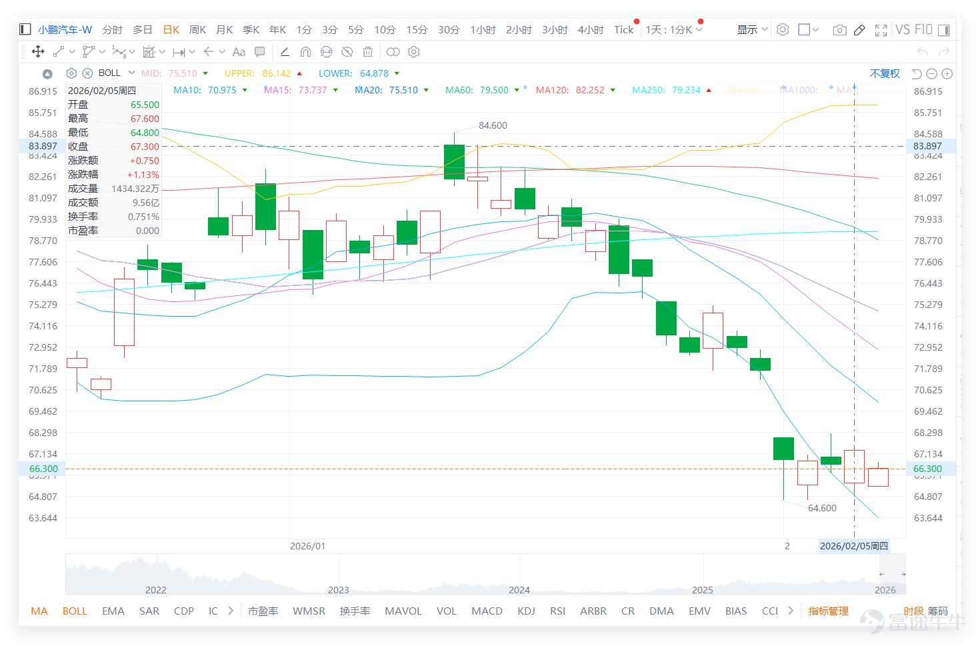The height and width of the screenshot is (646, 980).
Task: Click the undo arrow in drawing toolbar
Action: pos(923,51)
